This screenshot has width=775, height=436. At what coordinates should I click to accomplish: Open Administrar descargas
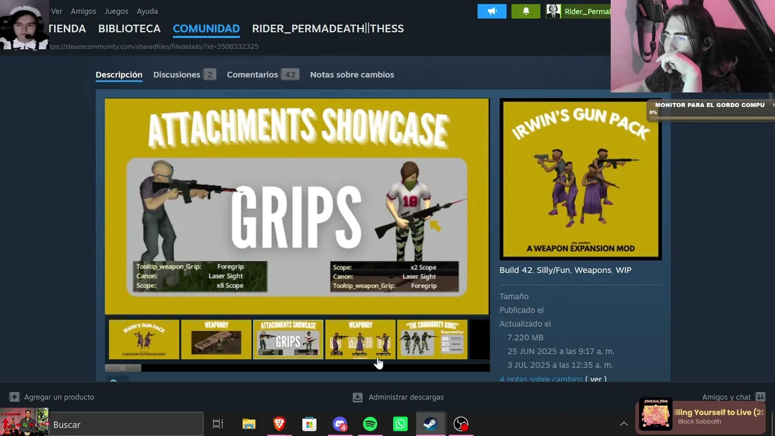coord(398,397)
